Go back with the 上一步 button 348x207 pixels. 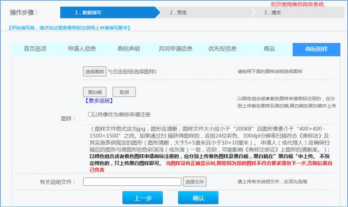(x=142, y=198)
